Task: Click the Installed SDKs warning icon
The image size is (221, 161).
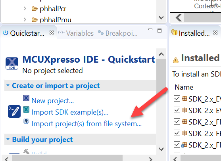Action: click(x=176, y=60)
